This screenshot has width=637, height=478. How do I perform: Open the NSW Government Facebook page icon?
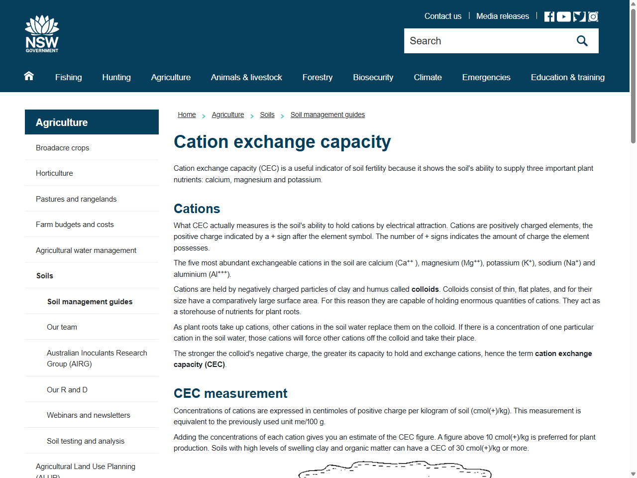pos(549,16)
